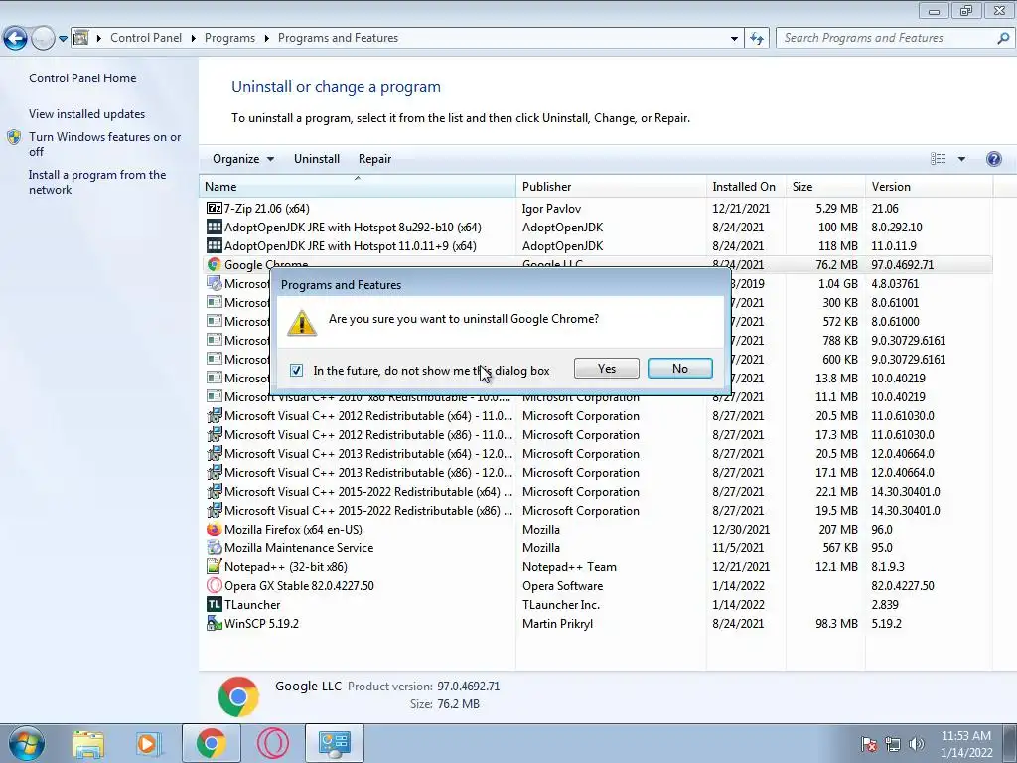This screenshot has height=763, width=1017.
Task: Open the Organize dropdown menu
Action: (243, 159)
